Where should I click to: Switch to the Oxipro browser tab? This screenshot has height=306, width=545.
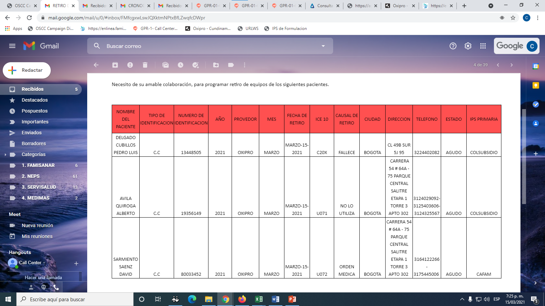(x=400, y=6)
